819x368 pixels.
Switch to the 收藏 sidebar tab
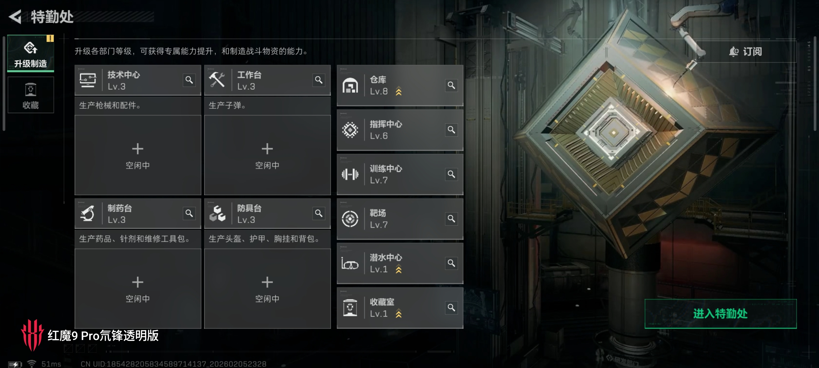coord(31,95)
